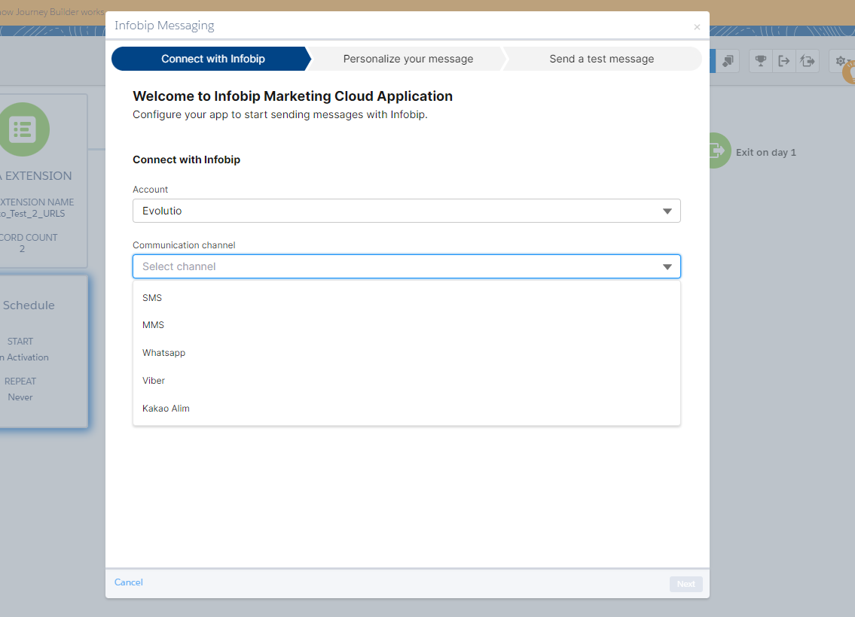The image size is (855, 617).
Task: Open the trophy goal icon in the toolbar
Action: [760, 61]
